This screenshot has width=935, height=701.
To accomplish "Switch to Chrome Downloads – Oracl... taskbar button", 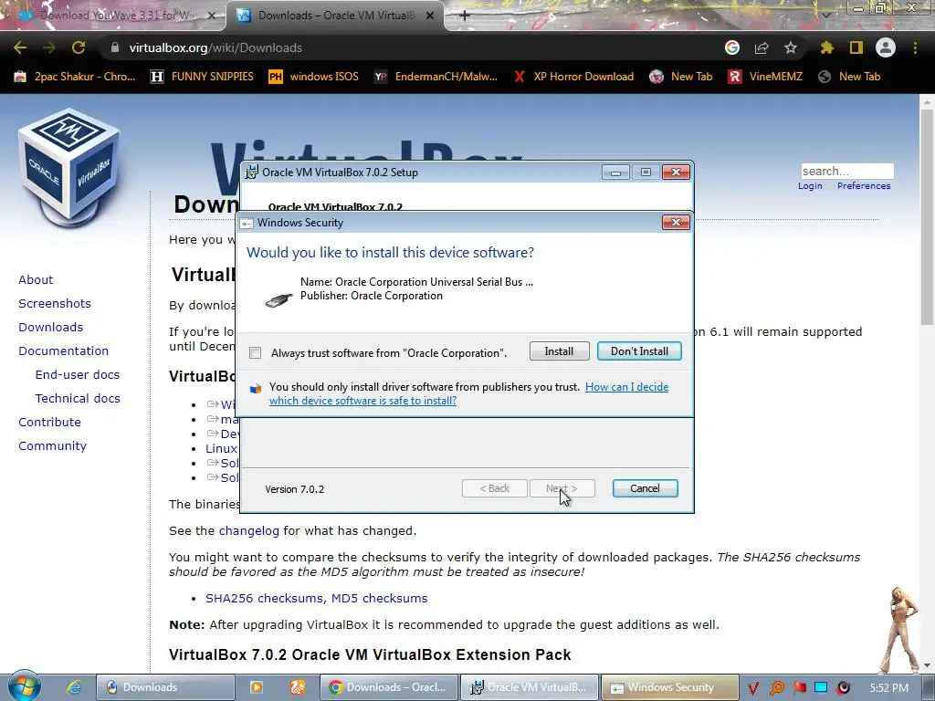I will pyautogui.click(x=389, y=687).
